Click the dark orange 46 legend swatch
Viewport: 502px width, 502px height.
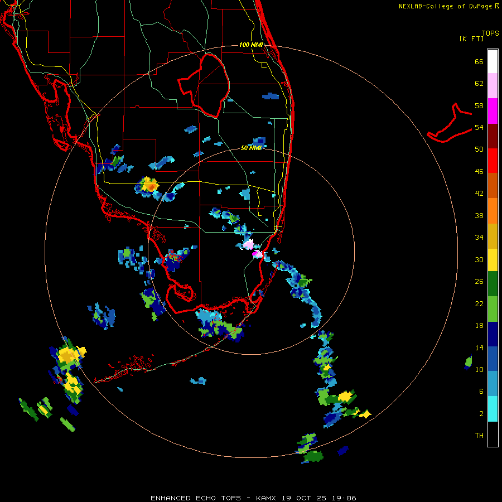pos(493,185)
